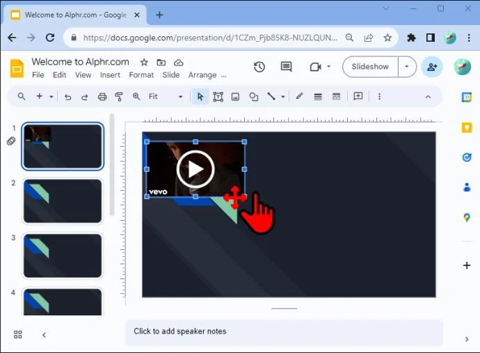
Task: Select slide 4 thumbnail
Action: click(x=63, y=302)
